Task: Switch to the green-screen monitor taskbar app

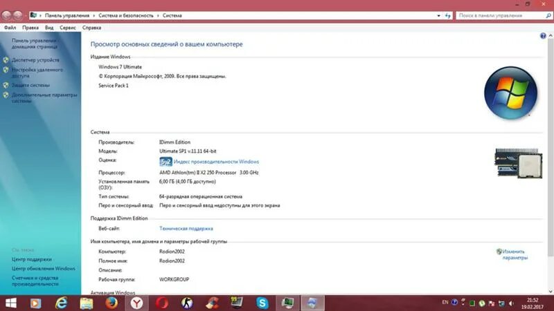Action: (x=287, y=303)
